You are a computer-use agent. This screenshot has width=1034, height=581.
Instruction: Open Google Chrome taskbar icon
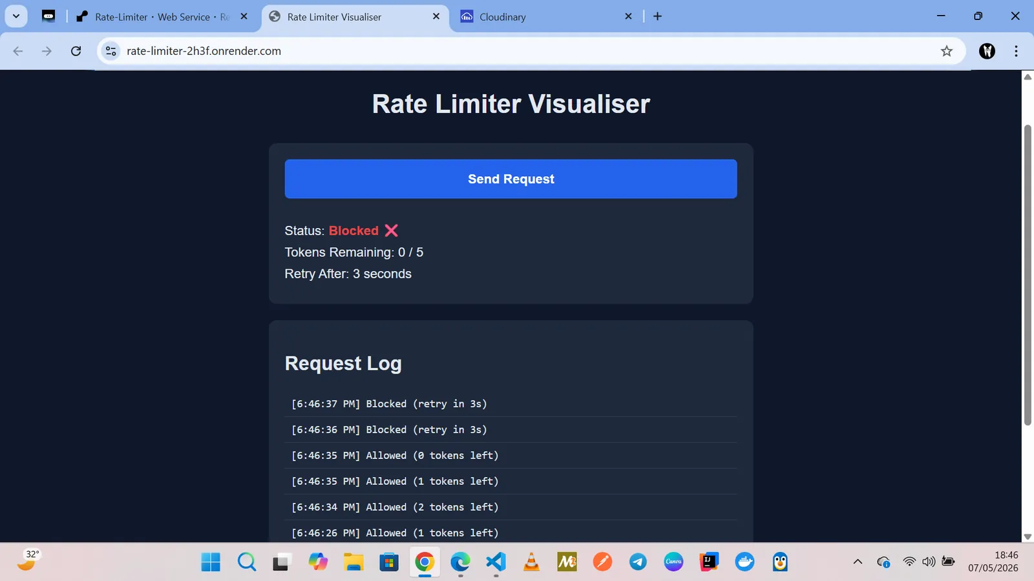(x=424, y=562)
